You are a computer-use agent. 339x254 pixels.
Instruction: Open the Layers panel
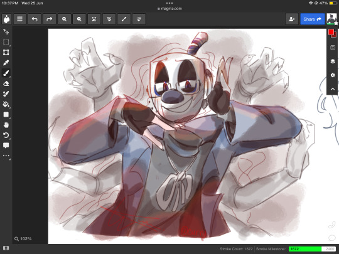click(x=333, y=61)
